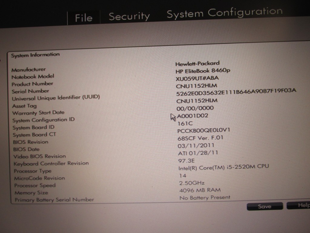
Task: Open the File menu tab
Action: [x=84, y=18]
